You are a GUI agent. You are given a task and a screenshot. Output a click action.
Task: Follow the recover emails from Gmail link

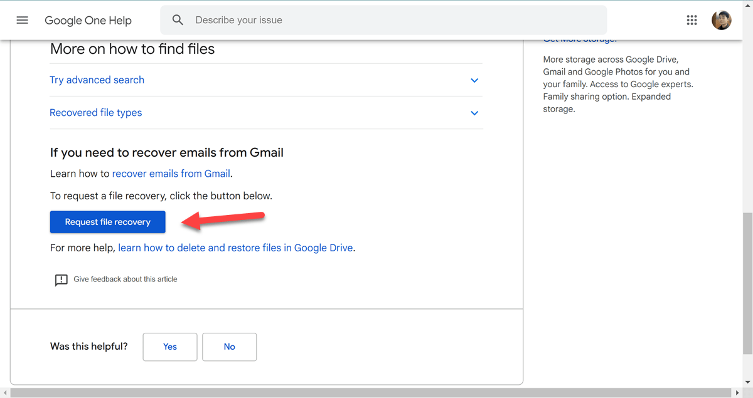coord(171,174)
